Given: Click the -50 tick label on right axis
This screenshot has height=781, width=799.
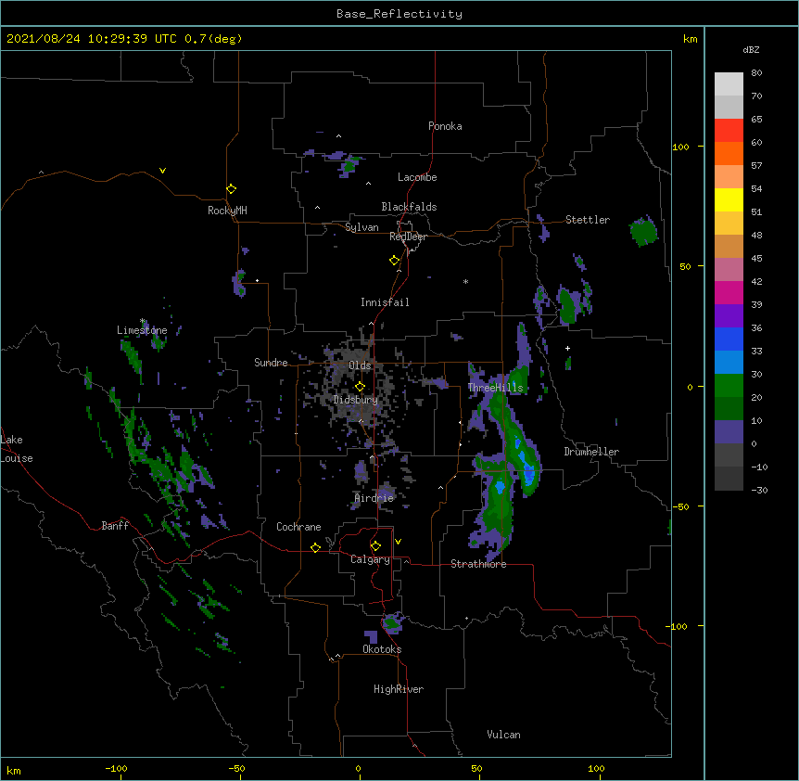Looking at the screenshot, I should point(680,506).
